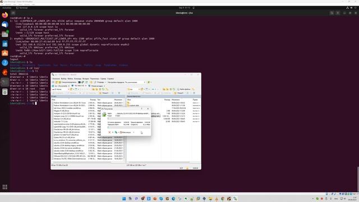Open the clock calendar in top bar
This screenshot has height=202, width=359.
tap(185, 8)
